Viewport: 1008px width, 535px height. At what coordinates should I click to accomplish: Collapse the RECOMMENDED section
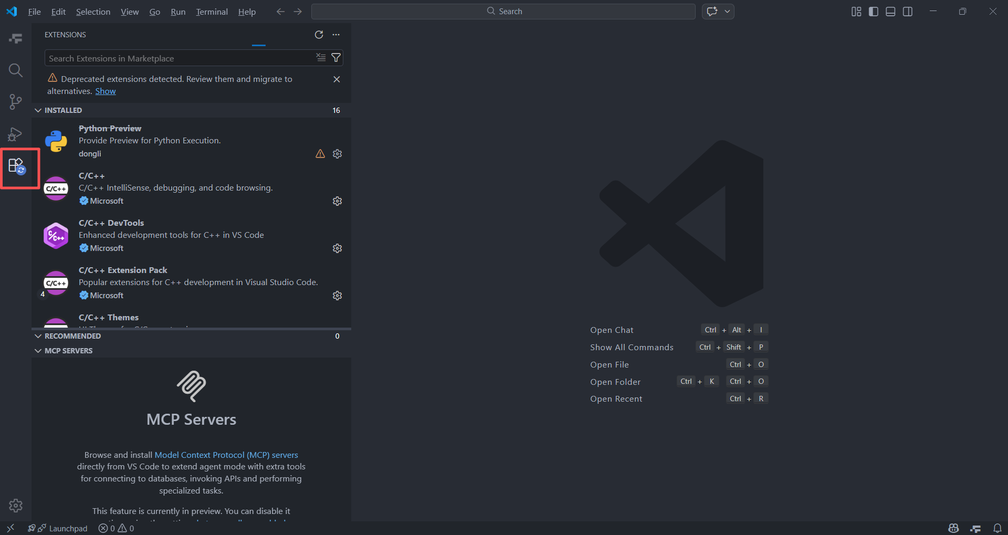(x=38, y=336)
